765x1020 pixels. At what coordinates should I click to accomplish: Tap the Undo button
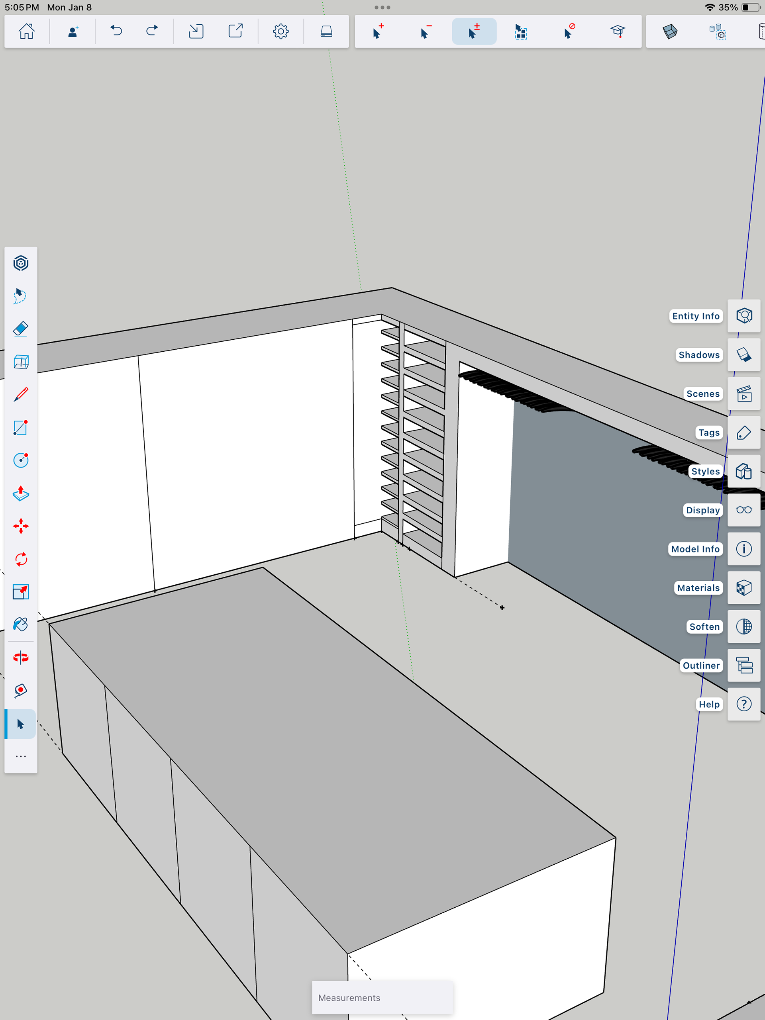coord(116,31)
